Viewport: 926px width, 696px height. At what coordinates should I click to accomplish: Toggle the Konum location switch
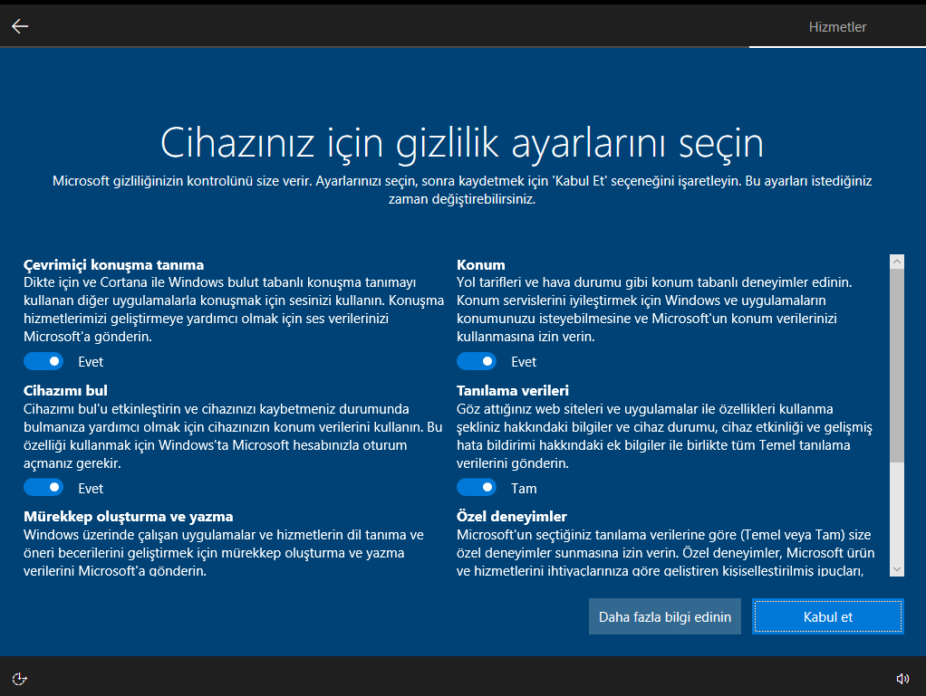pyautogui.click(x=477, y=361)
